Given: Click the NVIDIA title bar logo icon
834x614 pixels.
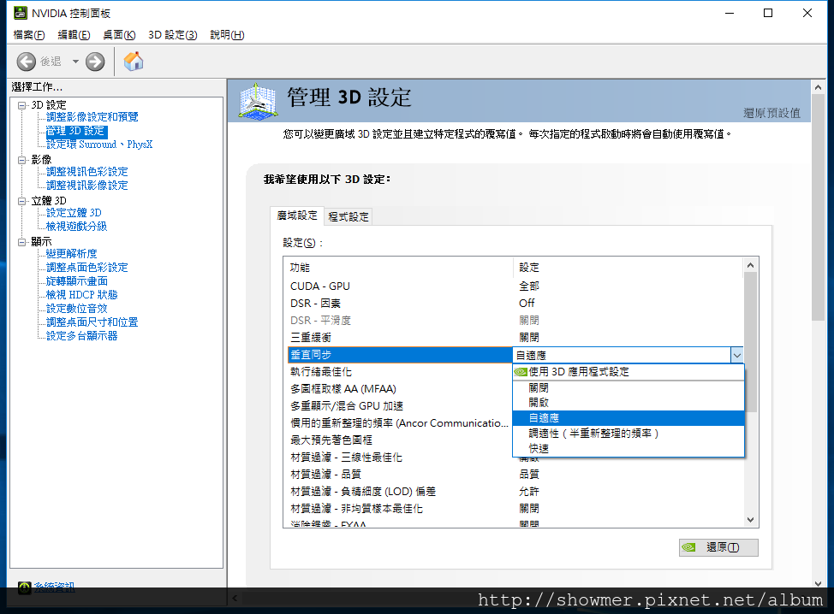Looking at the screenshot, I should point(21,13).
